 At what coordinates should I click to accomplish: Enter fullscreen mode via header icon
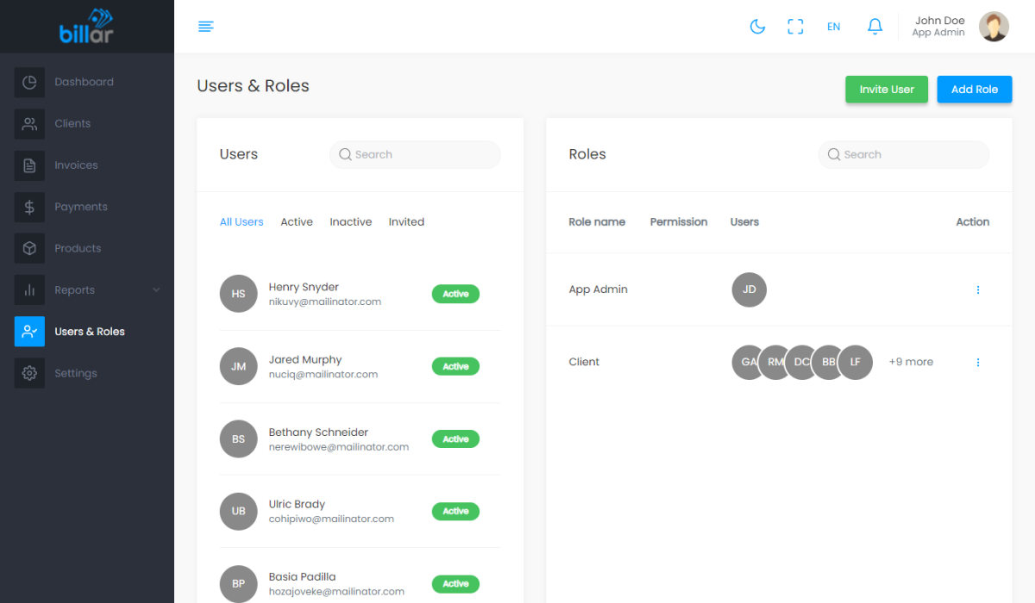click(x=795, y=27)
